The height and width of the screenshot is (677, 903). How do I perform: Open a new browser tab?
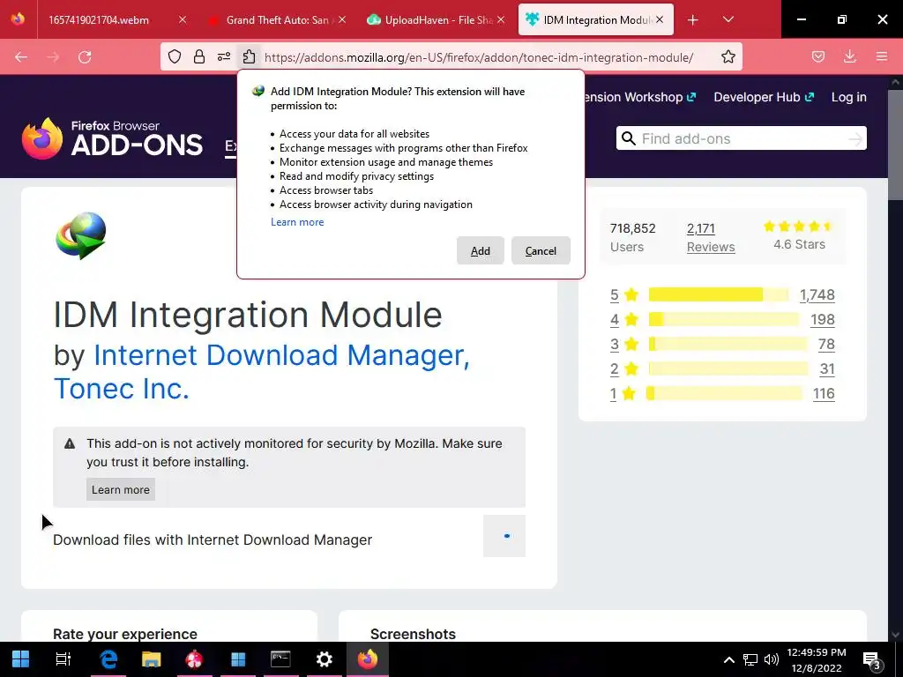(x=693, y=20)
